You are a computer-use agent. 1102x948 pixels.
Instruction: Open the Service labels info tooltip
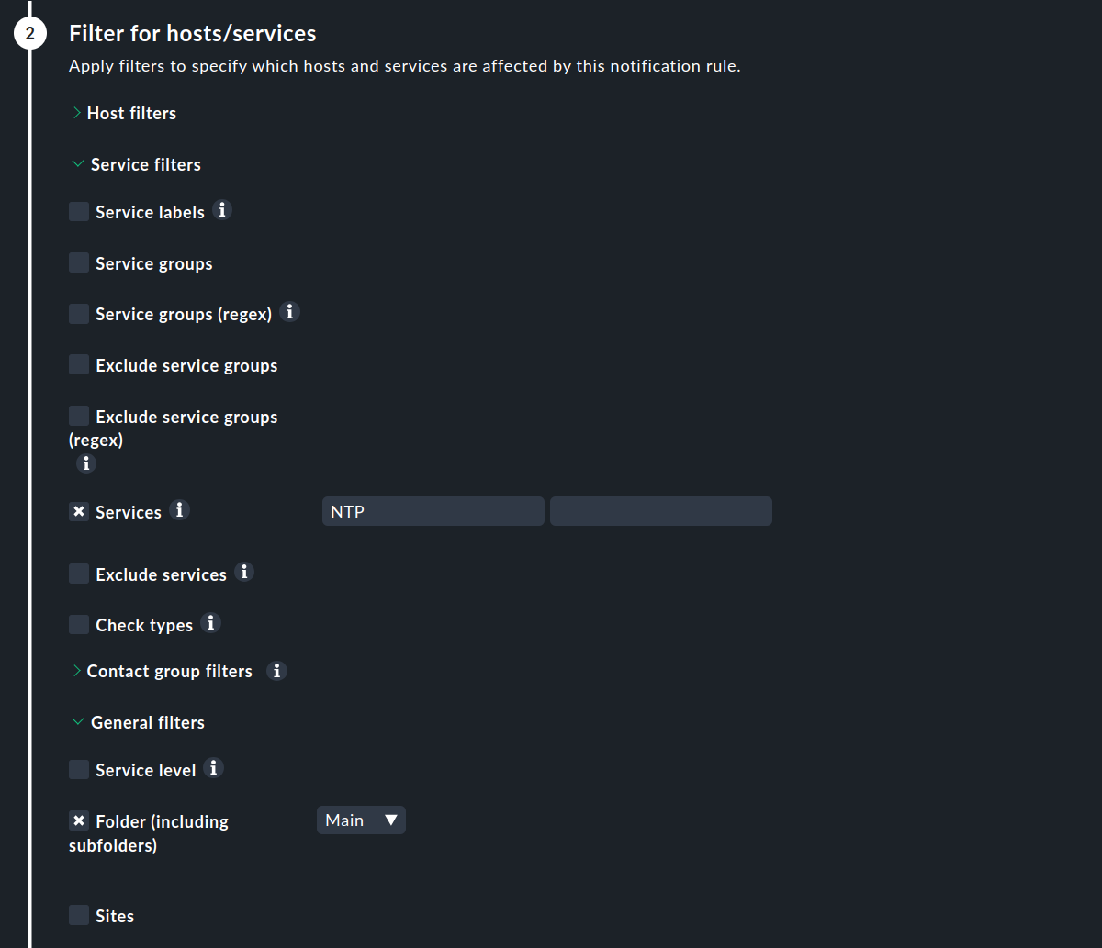(x=221, y=210)
